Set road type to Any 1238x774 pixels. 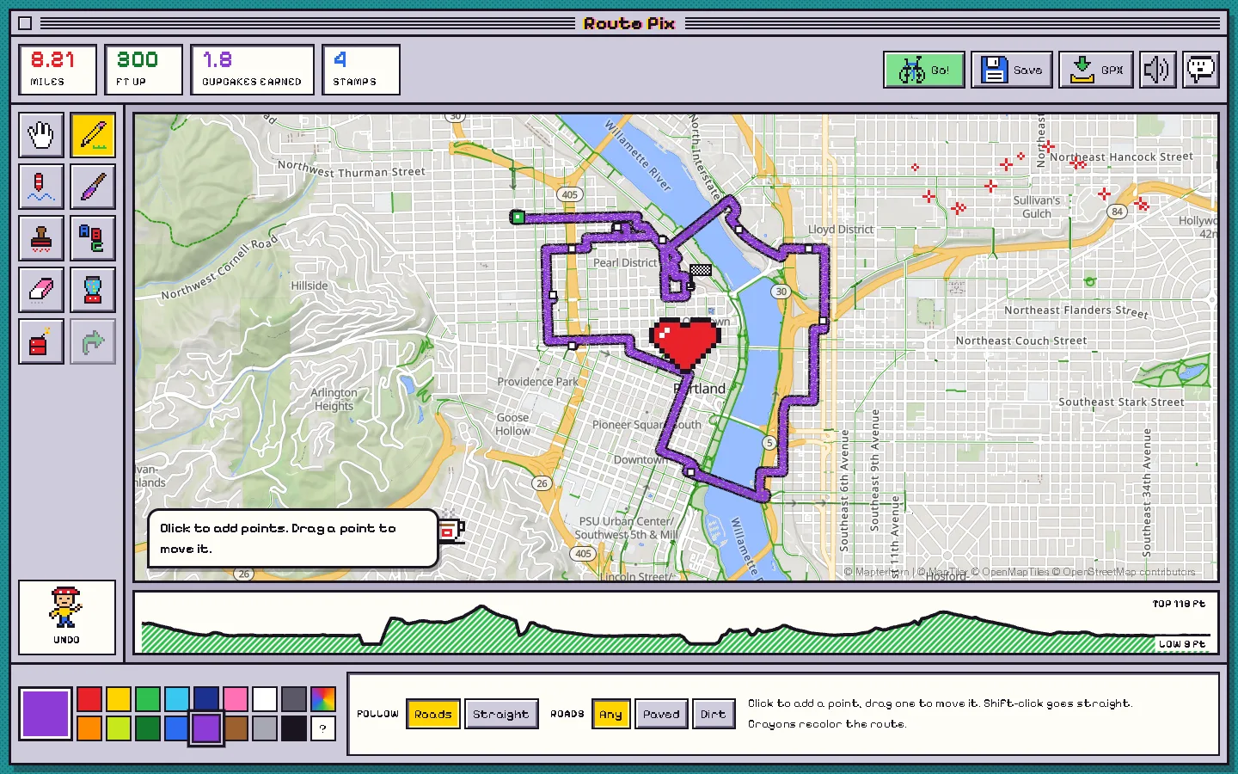coord(610,714)
